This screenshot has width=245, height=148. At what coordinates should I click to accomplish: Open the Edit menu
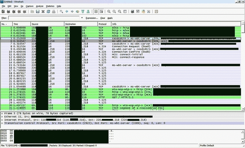[x=9, y=6]
